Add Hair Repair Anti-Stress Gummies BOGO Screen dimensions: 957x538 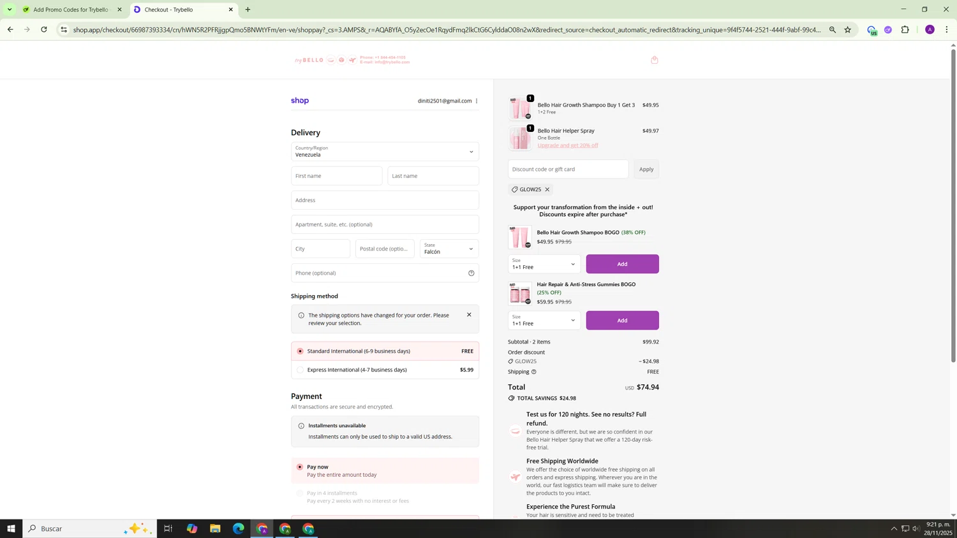(622, 320)
